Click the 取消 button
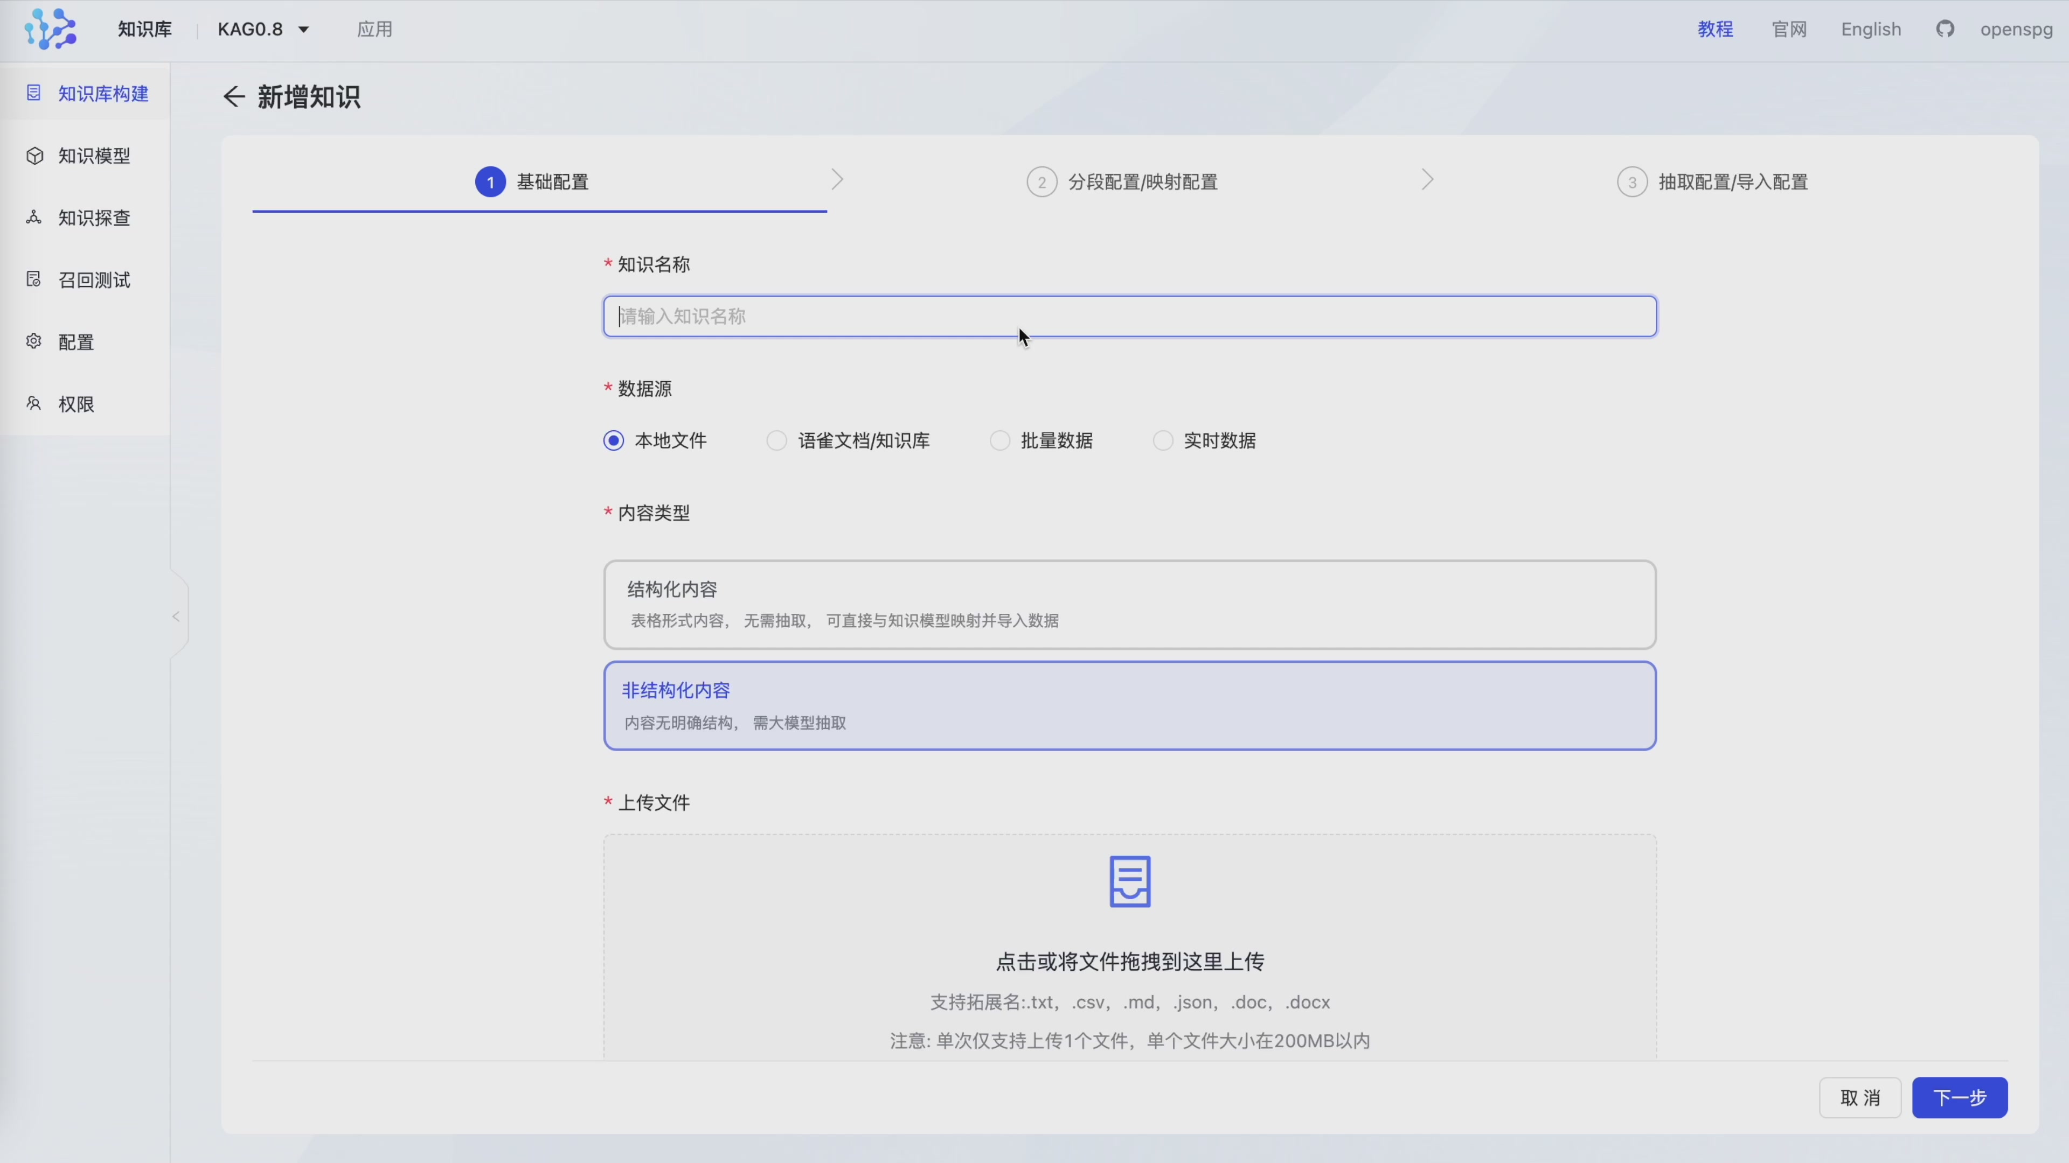 click(1859, 1097)
